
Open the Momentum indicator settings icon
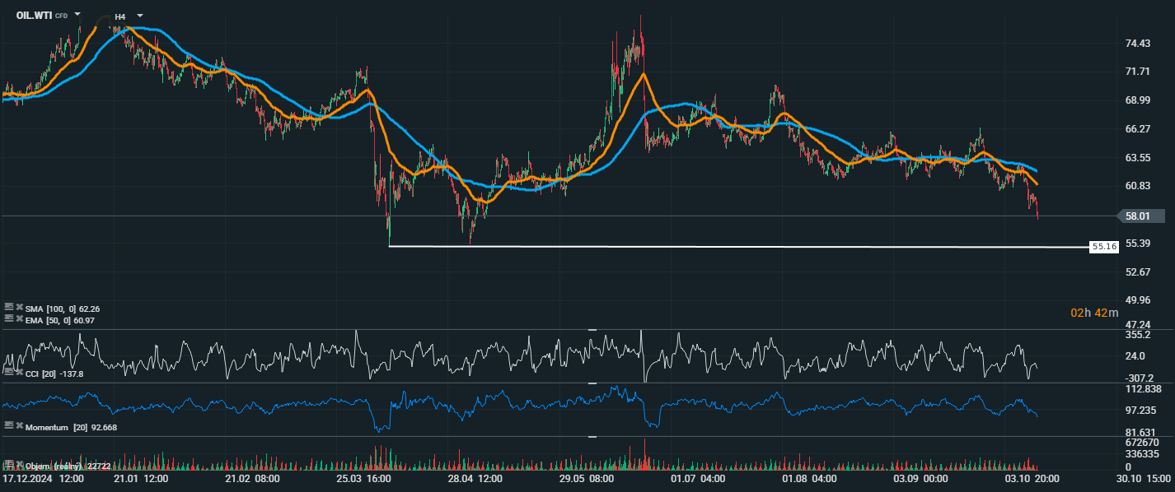(x=9, y=426)
